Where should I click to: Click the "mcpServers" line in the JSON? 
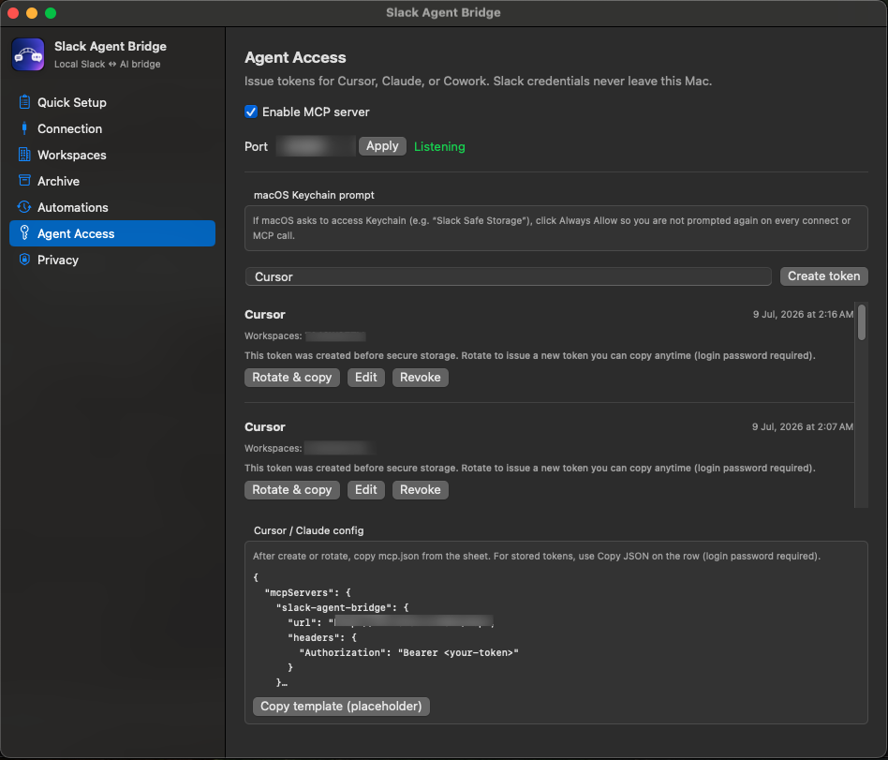pyautogui.click(x=307, y=593)
